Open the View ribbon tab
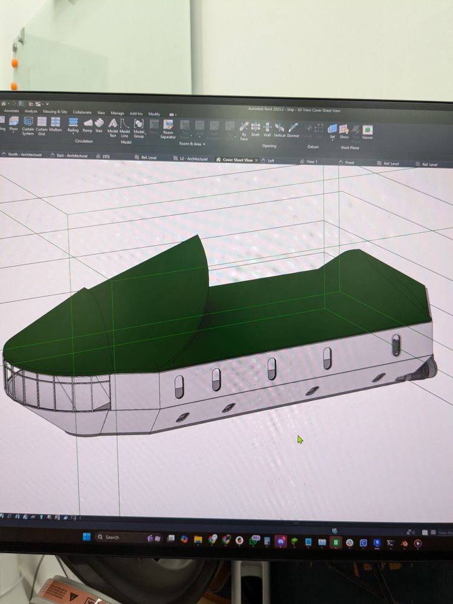Viewport: 453px width, 604px height. (x=101, y=113)
